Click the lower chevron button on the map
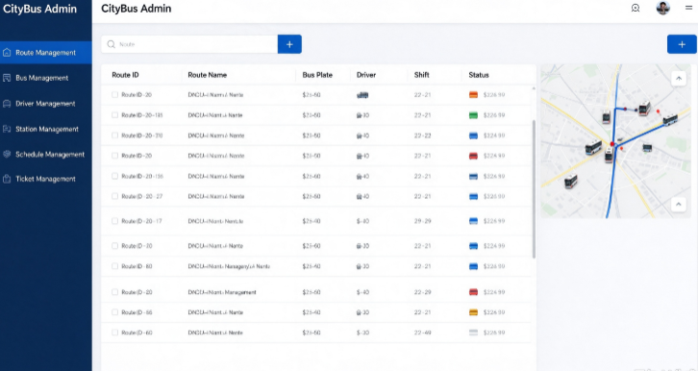The image size is (698, 371). [x=679, y=205]
